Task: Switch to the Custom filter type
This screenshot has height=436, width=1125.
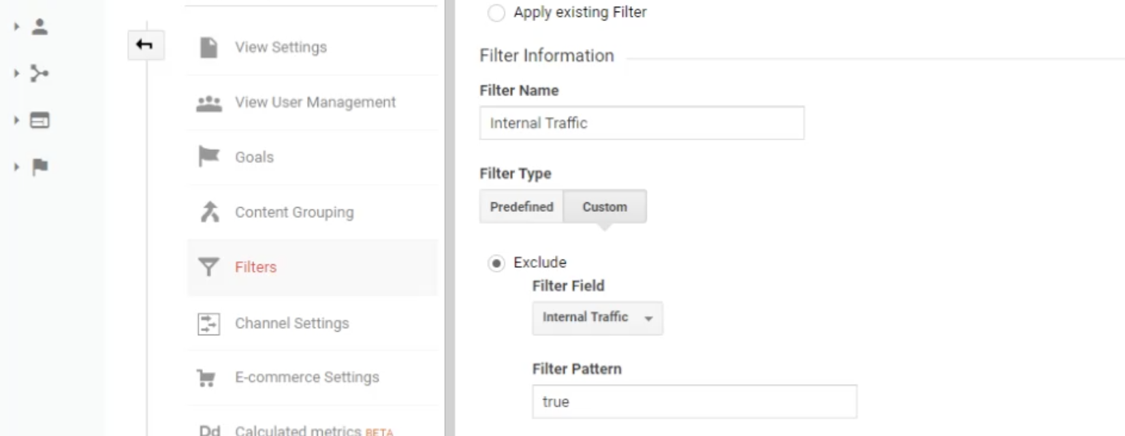Action: click(605, 206)
